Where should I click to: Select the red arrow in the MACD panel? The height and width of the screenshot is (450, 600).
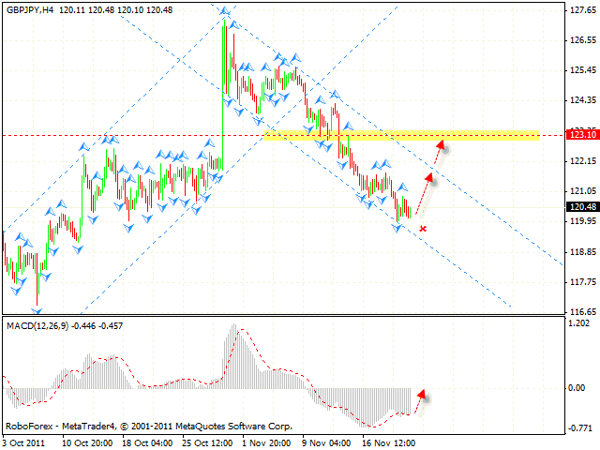(x=422, y=394)
